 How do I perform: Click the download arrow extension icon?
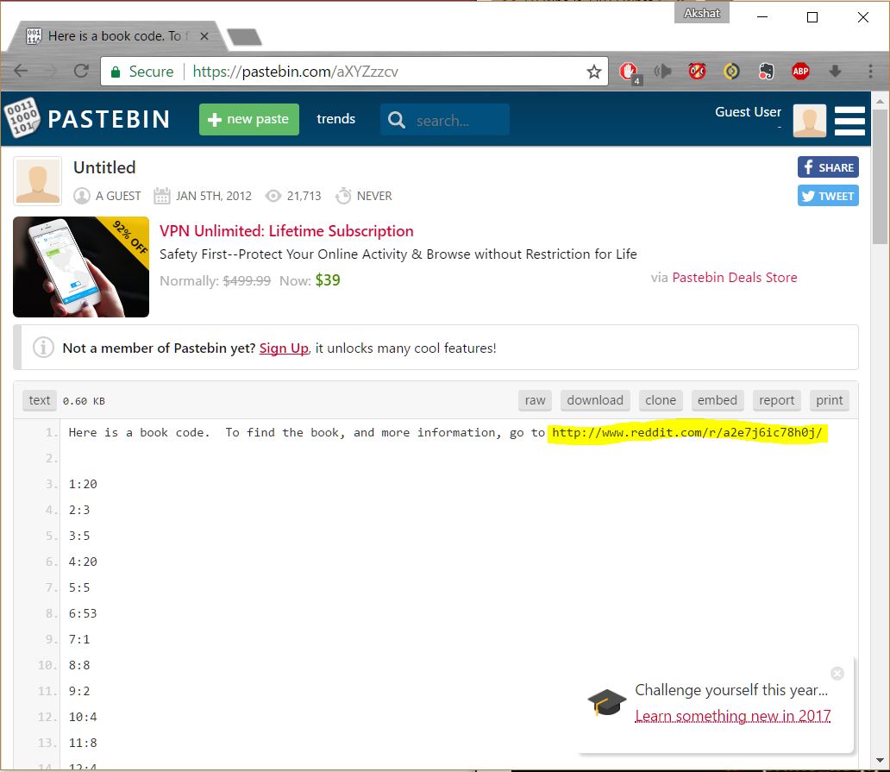pos(835,71)
